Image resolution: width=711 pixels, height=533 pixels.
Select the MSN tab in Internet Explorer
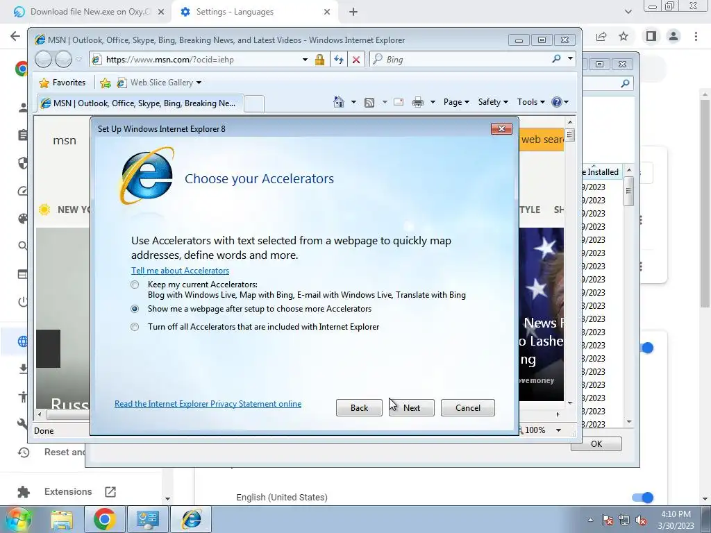click(x=140, y=103)
